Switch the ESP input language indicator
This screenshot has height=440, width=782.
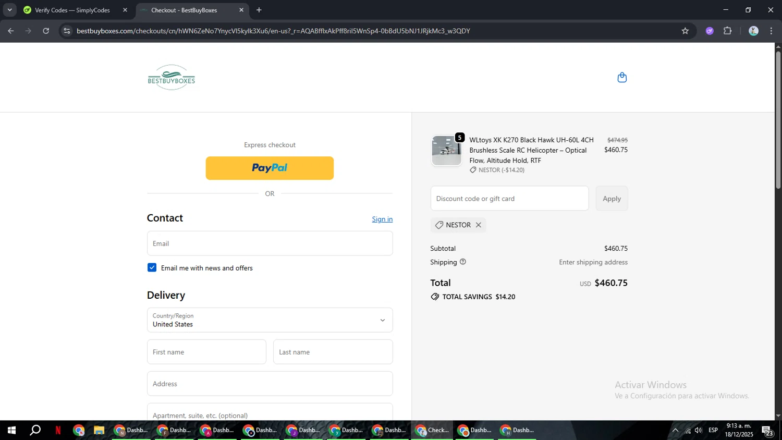713,430
